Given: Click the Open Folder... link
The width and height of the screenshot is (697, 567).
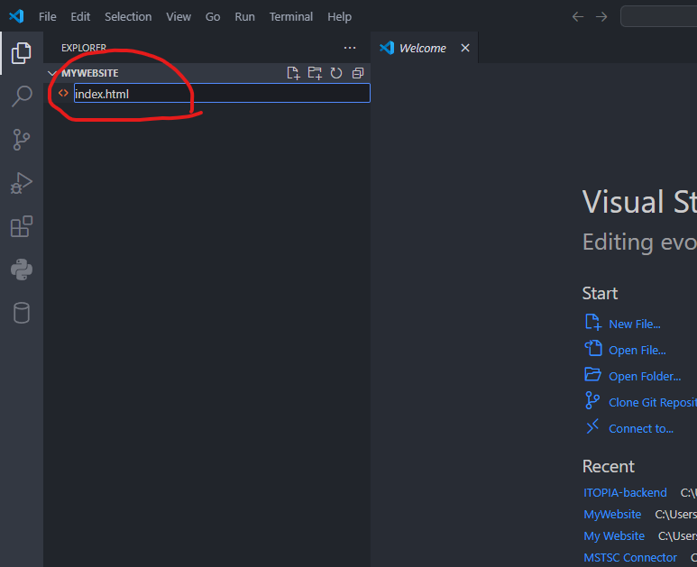Looking at the screenshot, I should [x=645, y=377].
